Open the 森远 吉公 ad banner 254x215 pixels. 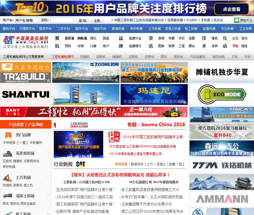222,148
